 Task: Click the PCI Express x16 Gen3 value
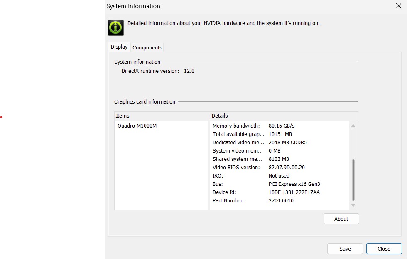point(294,184)
